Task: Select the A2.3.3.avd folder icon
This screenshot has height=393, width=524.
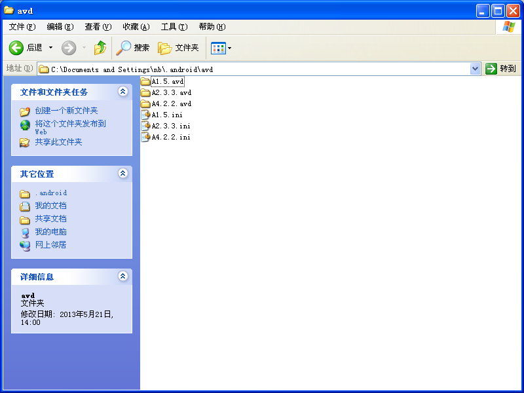Action: click(145, 92)
